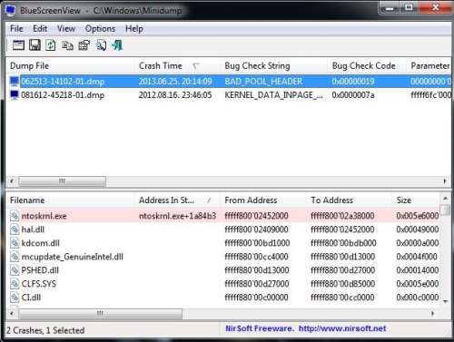Click bug check code 0x0000007a
Screen dimensions: 454x342
(353, 95)
